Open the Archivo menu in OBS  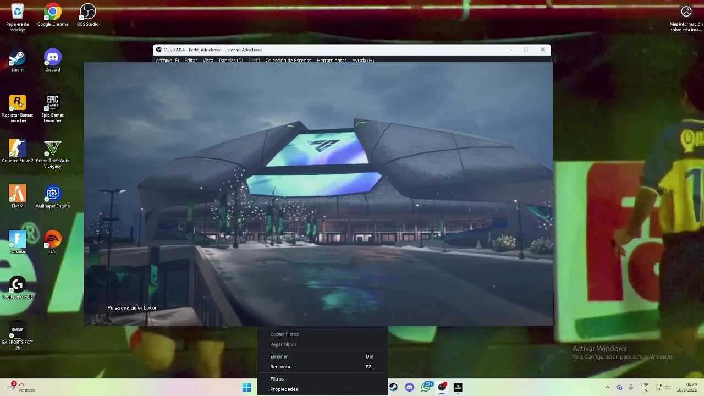coord(167,60)
